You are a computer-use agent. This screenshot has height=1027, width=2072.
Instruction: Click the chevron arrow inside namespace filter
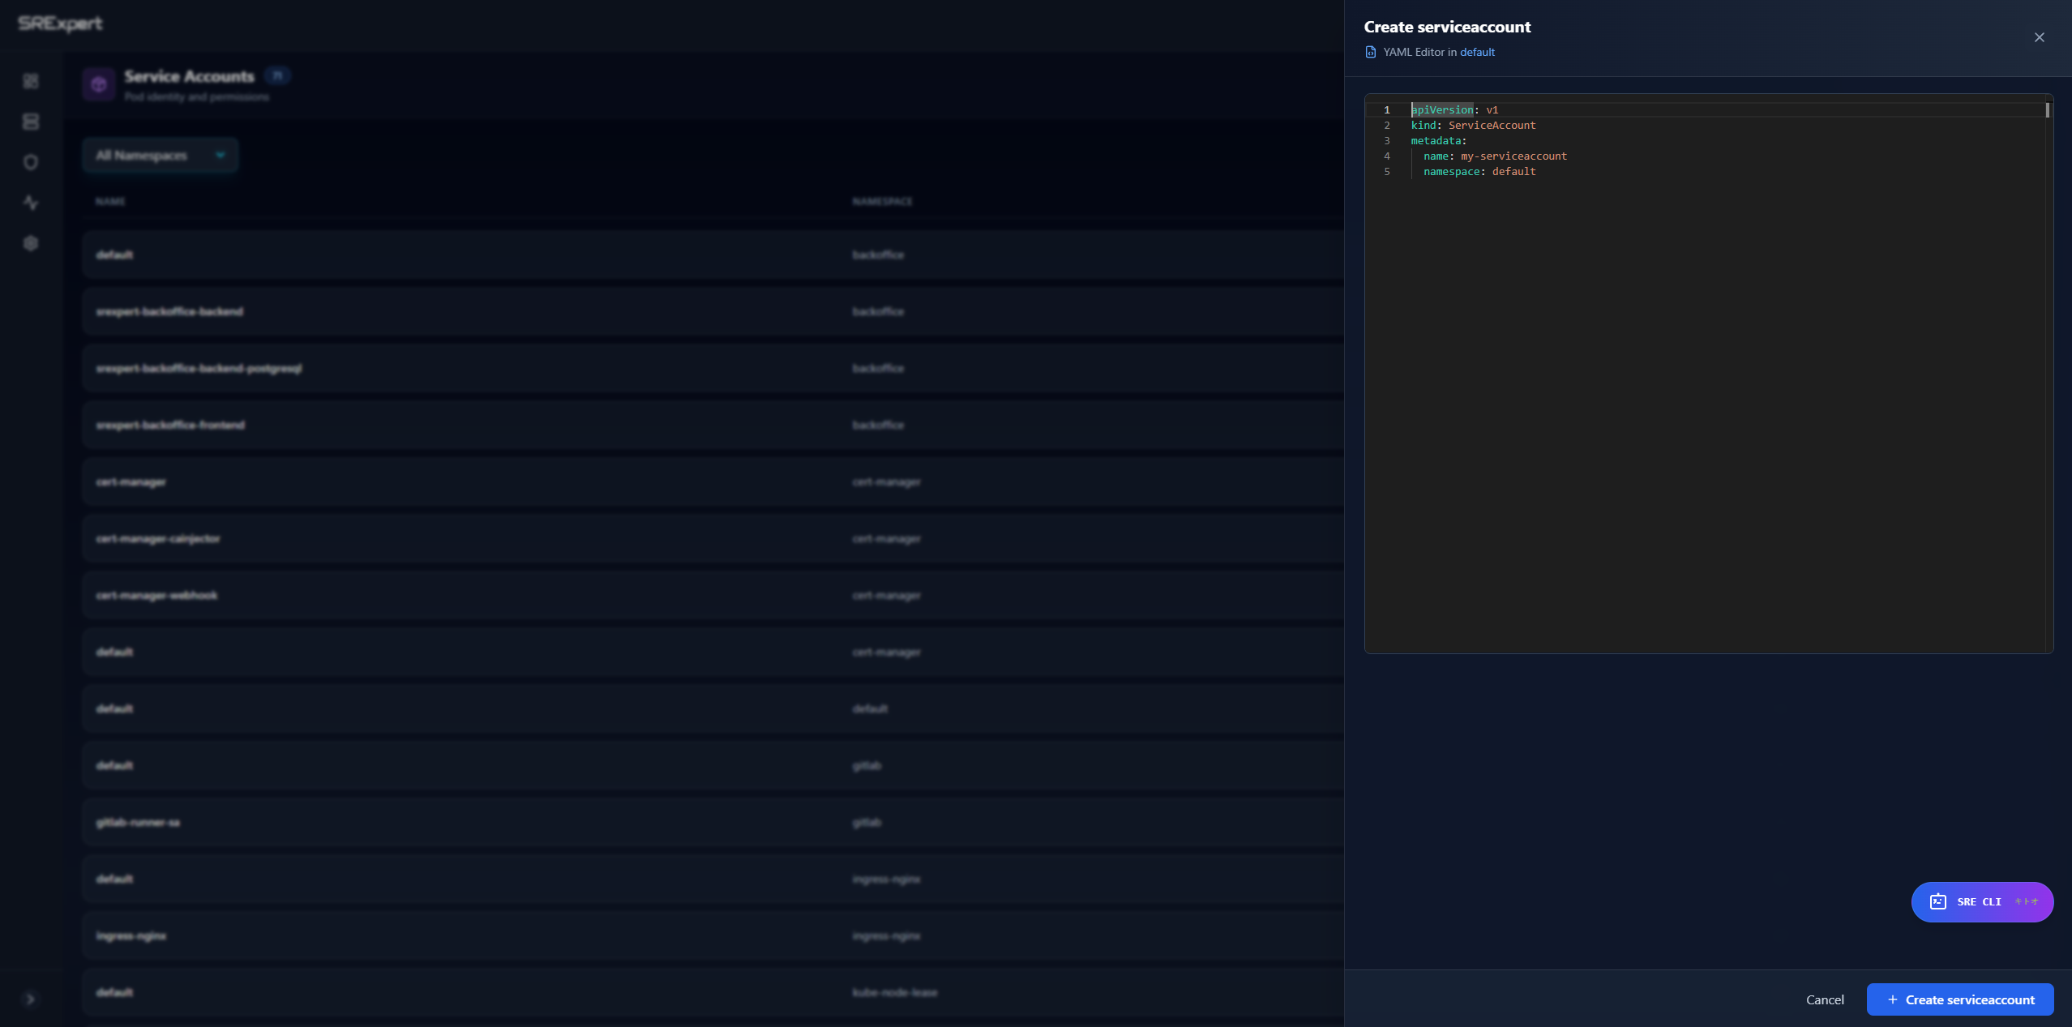[x=220, y=155]
